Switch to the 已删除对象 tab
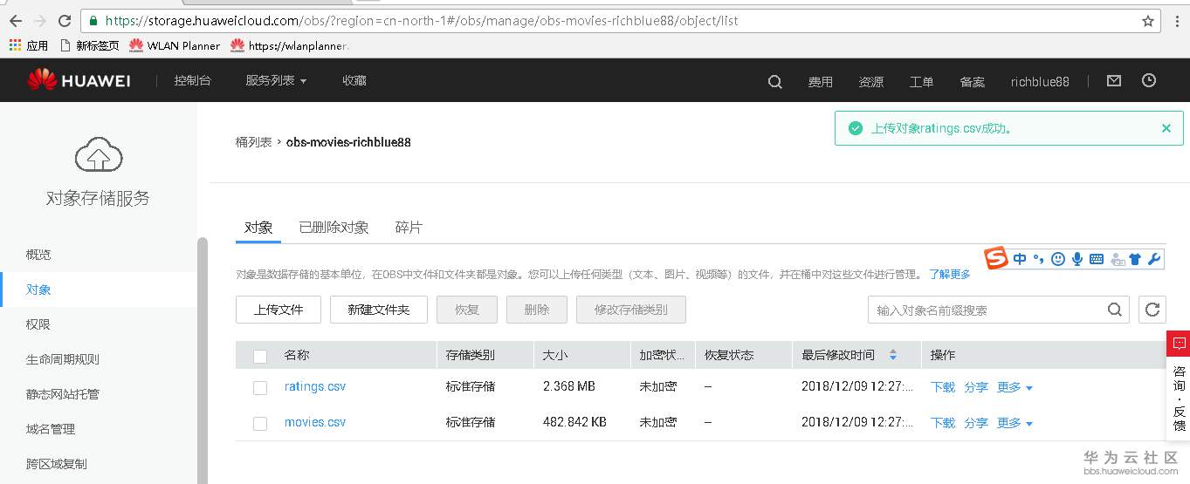Viewport: 1190px width, 484px height. (334, 228)
